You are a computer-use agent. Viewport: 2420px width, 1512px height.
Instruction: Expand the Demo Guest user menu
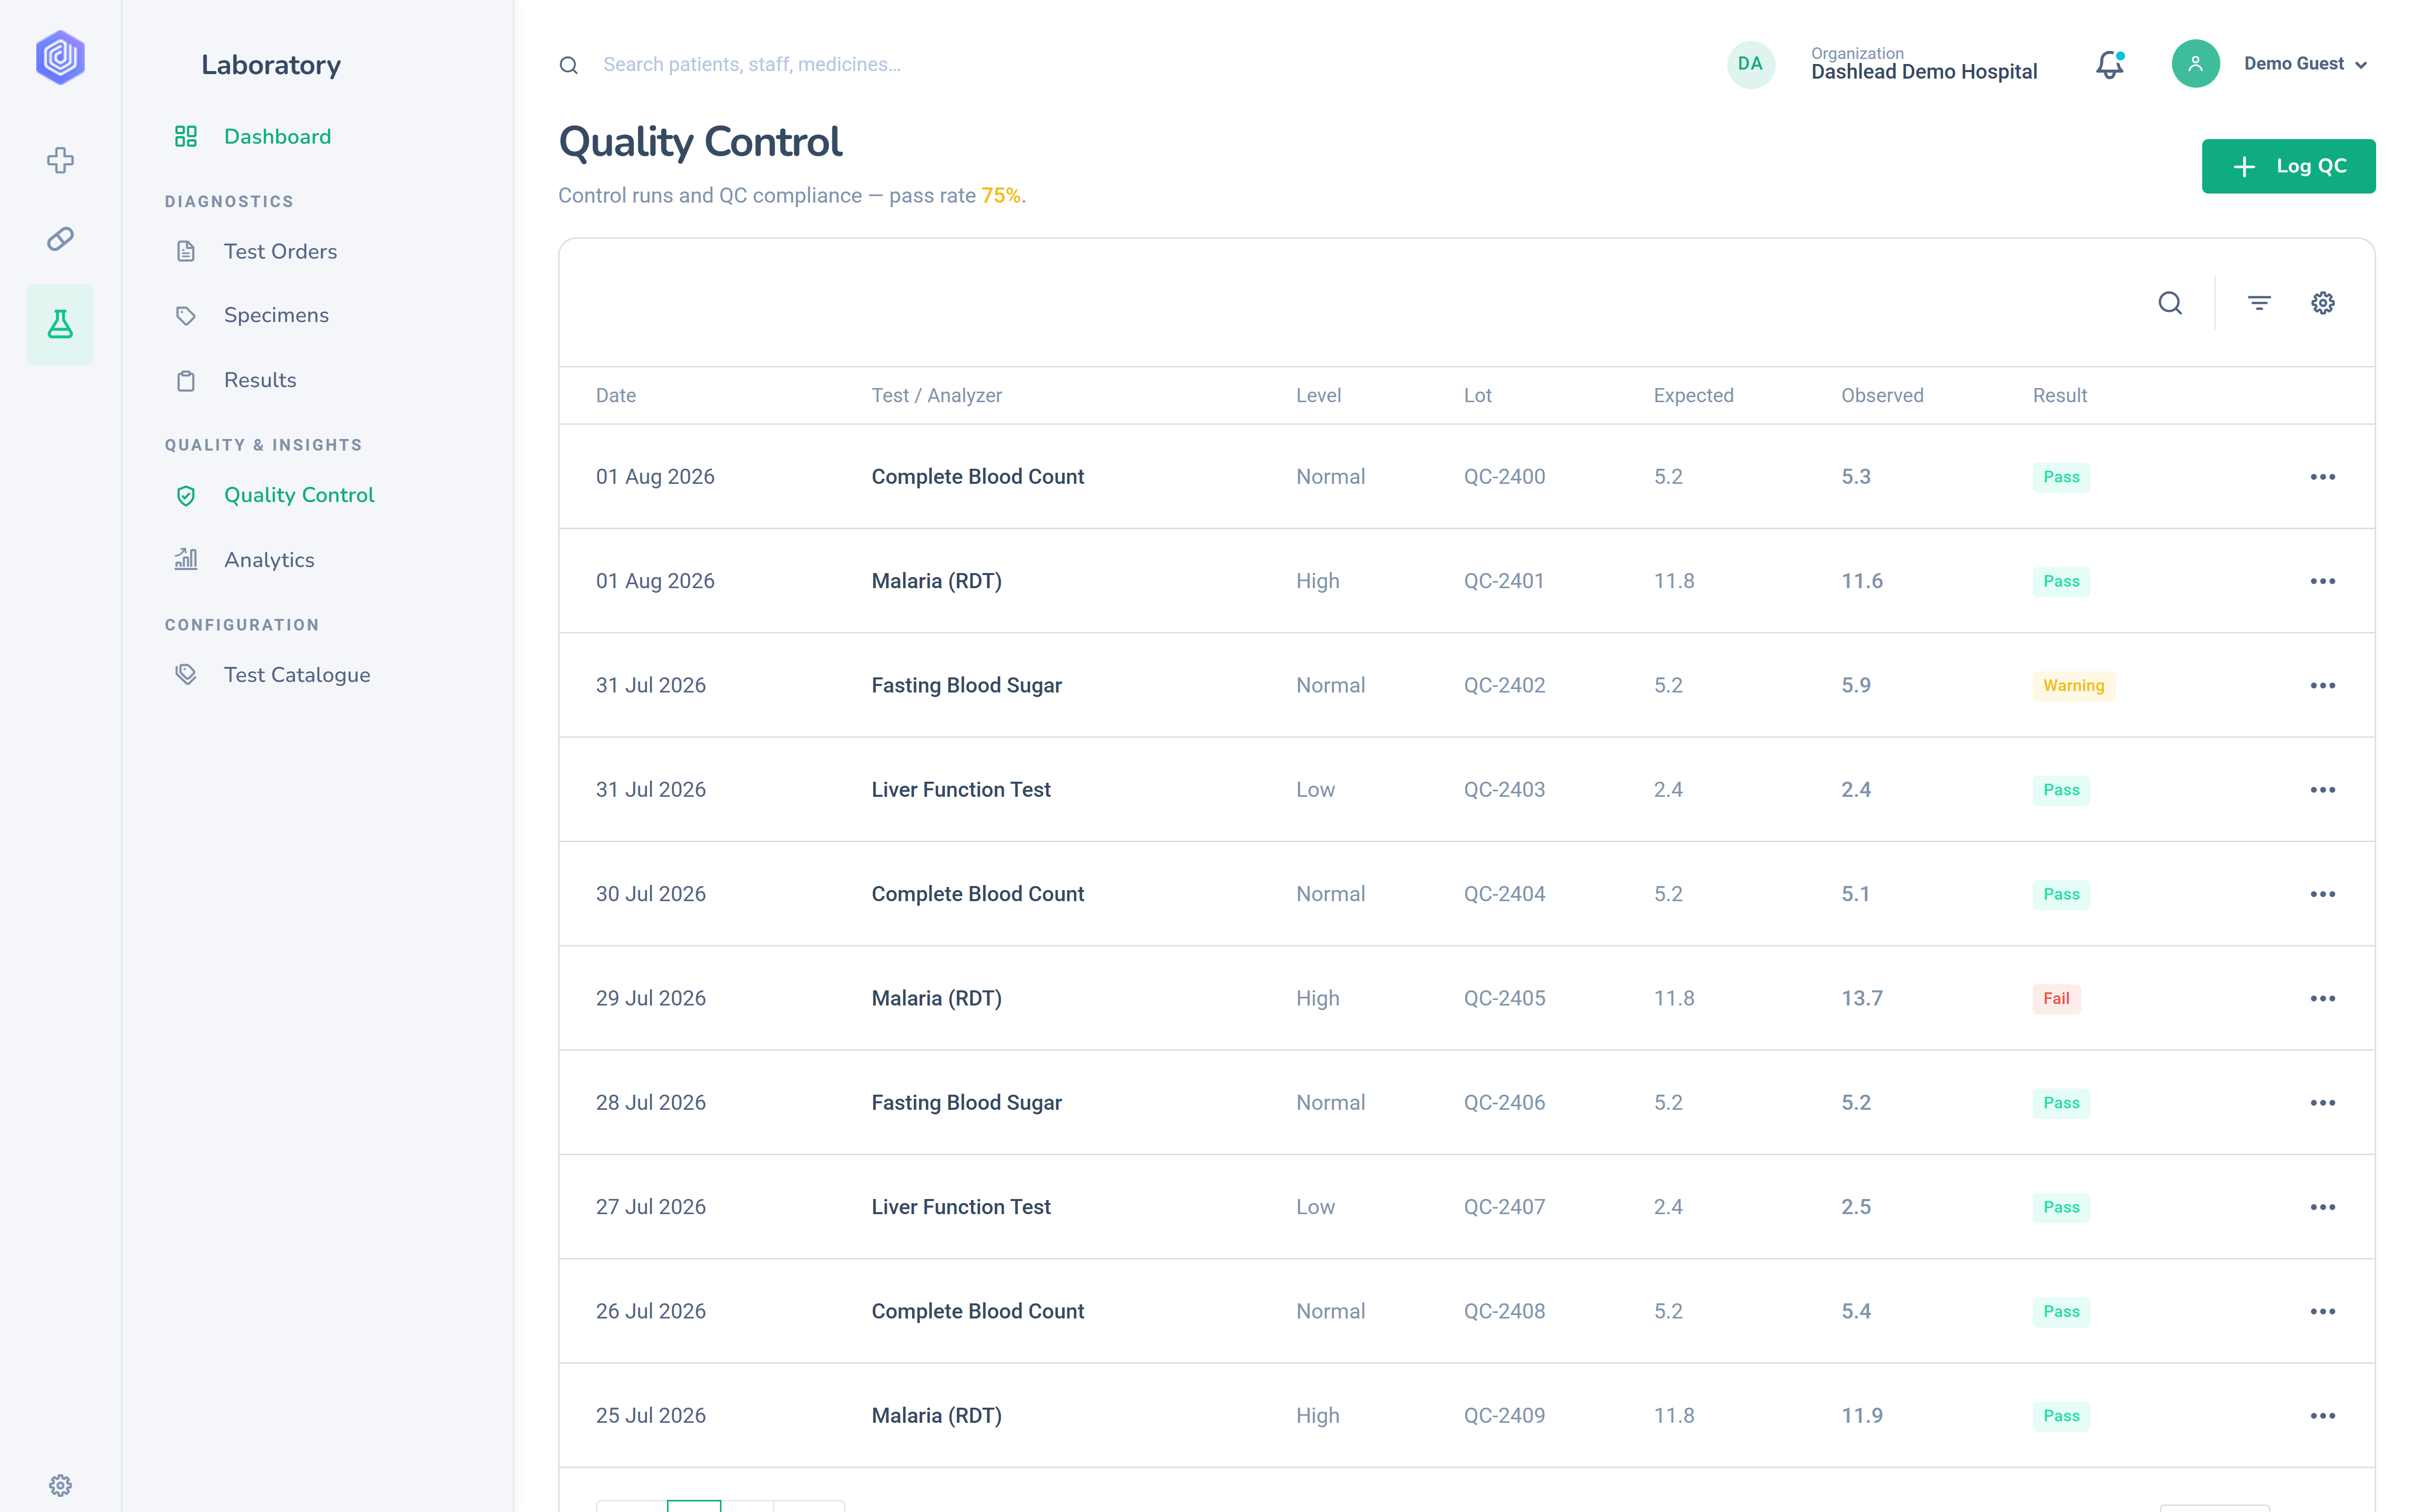(2306, 64)
